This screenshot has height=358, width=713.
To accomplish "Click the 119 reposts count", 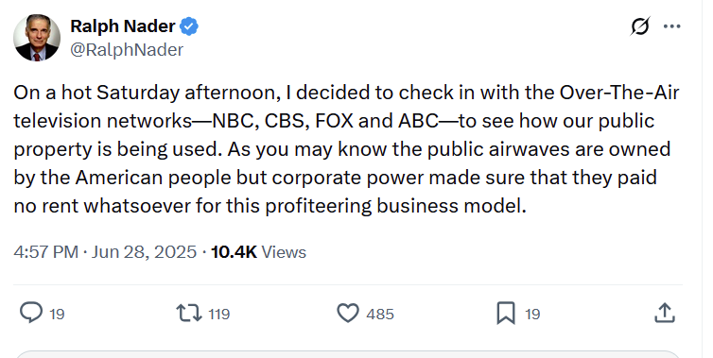I will (219, 314).
